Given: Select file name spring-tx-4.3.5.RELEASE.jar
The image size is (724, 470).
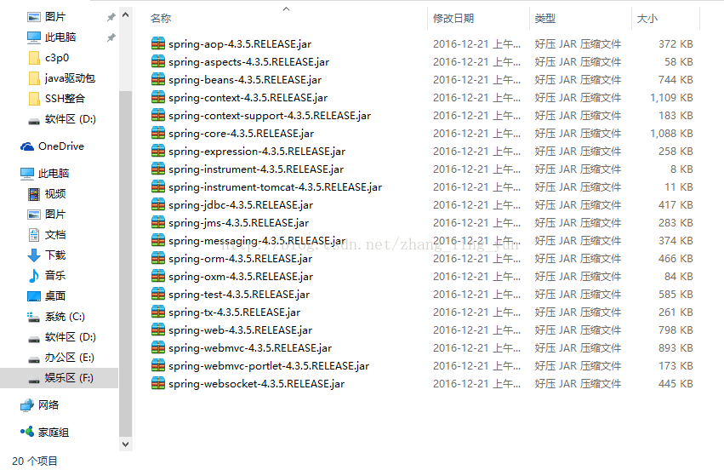Looking at the screenshot, I should point(234,312).
